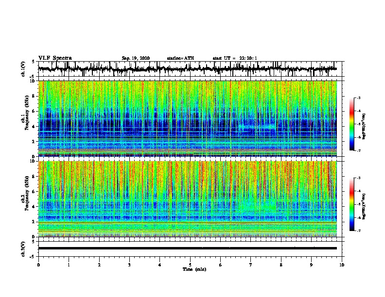Viewport: 385px width, 297px height.
Task: Click the ch.2 spectrogram color bar
Action: [351, 204]
